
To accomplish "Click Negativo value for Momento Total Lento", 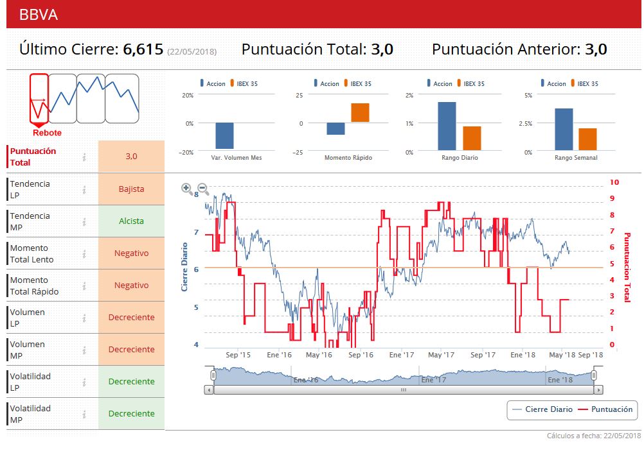I will click(131, 253).
